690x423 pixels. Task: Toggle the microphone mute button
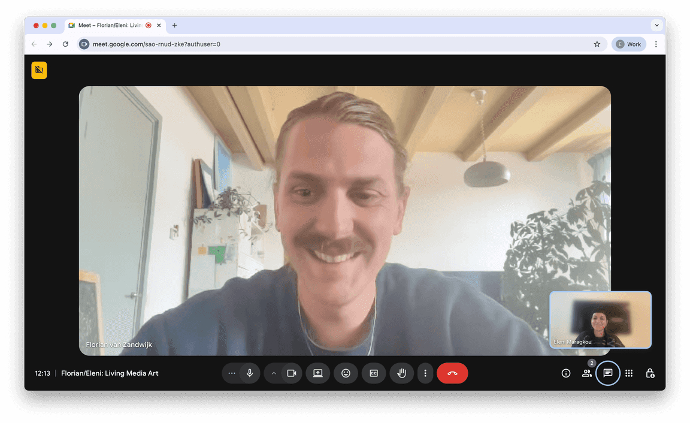pyautogui.click(x=250, y=373)
